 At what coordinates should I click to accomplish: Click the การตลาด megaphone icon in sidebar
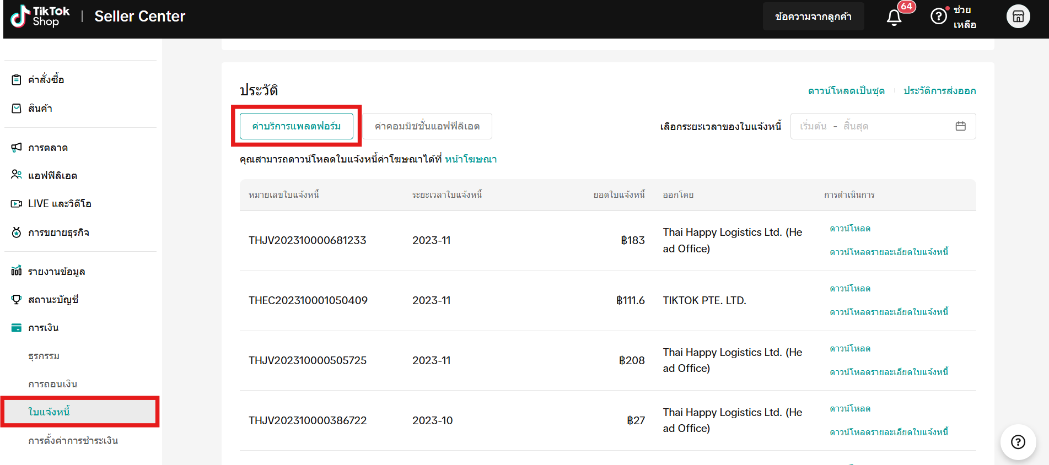(17, 148)
